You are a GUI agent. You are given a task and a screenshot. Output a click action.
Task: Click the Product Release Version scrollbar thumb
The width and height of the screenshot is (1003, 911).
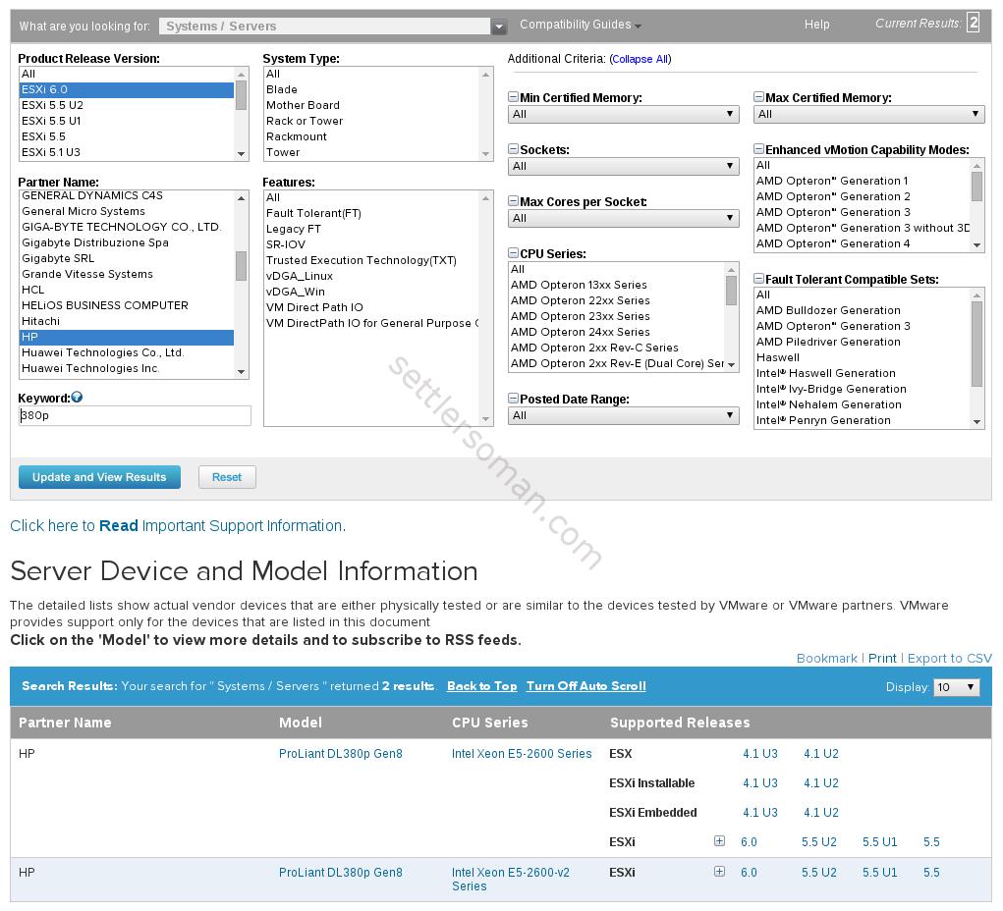[241, 95]
